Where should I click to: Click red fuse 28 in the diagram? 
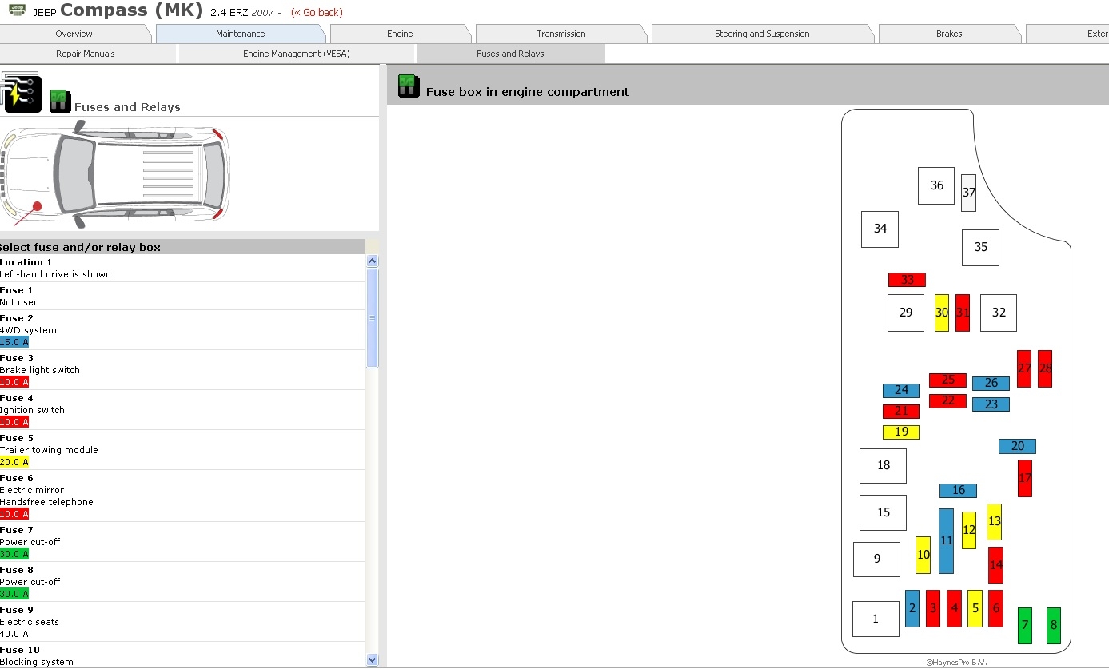click(x=1045, y=368)
